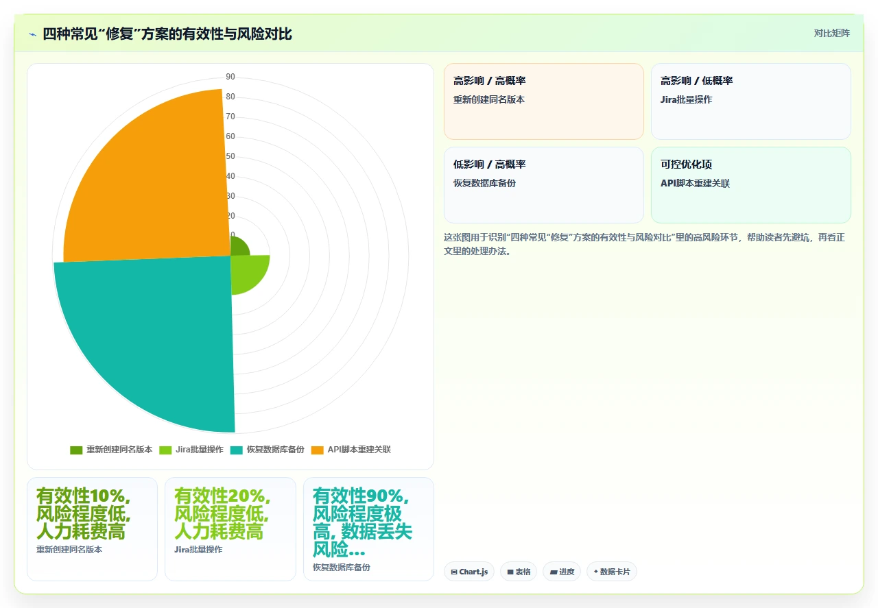Click the 有效性20% data card
The height and width of the screenshot is (608, 878).
(230, 529)
